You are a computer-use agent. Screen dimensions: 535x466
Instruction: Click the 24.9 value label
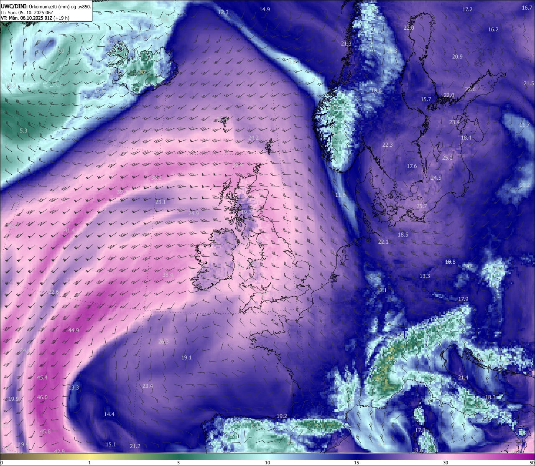click(194, 213)
